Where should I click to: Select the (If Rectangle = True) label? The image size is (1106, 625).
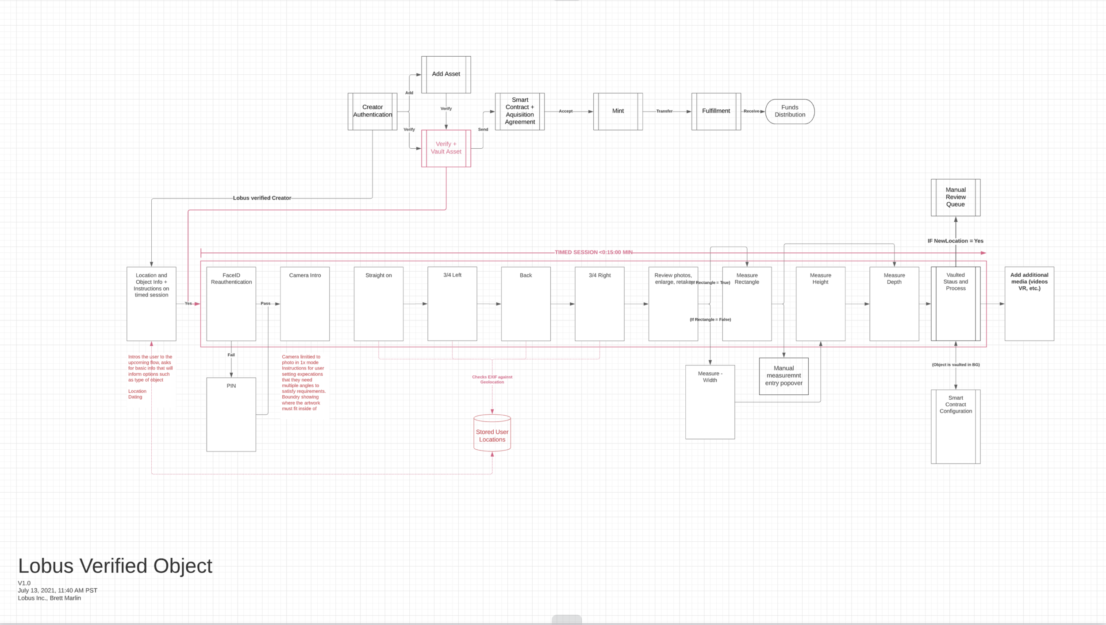[x=710, y=282]
